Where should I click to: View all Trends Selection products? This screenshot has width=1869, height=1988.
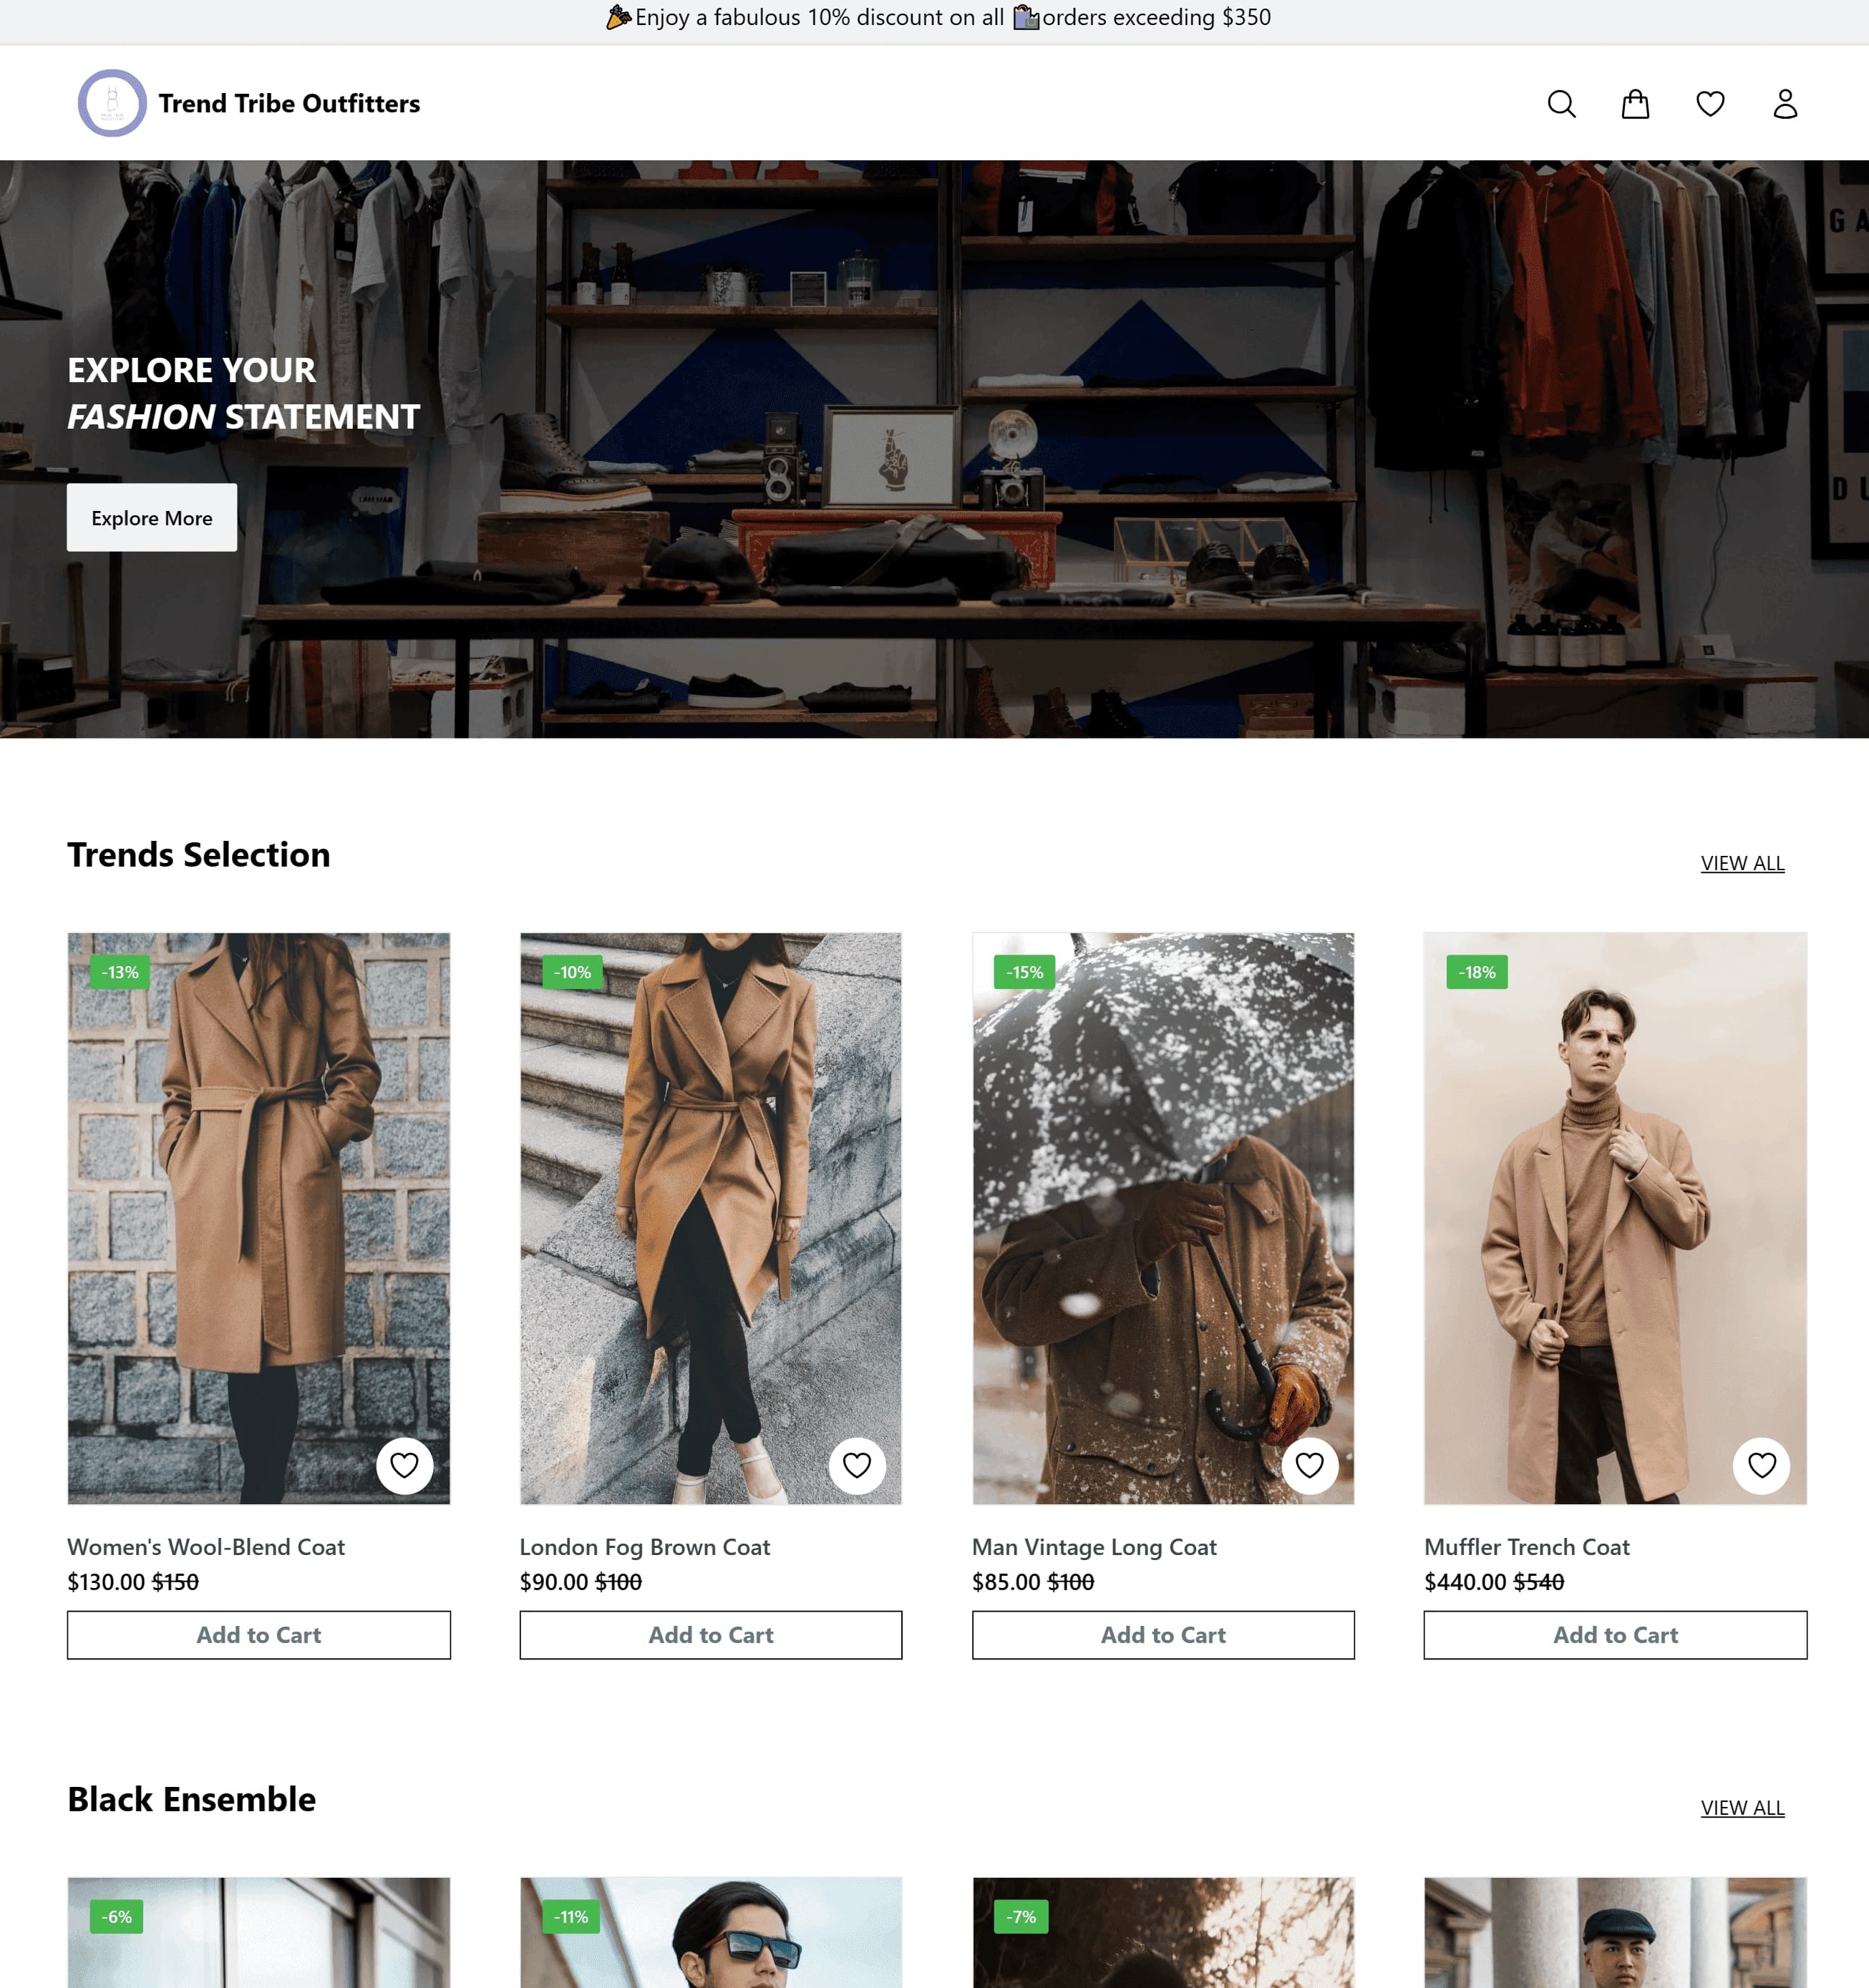coord(1742,863)
